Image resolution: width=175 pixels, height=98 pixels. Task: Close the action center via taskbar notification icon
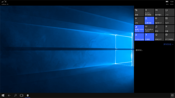(172, 95)
